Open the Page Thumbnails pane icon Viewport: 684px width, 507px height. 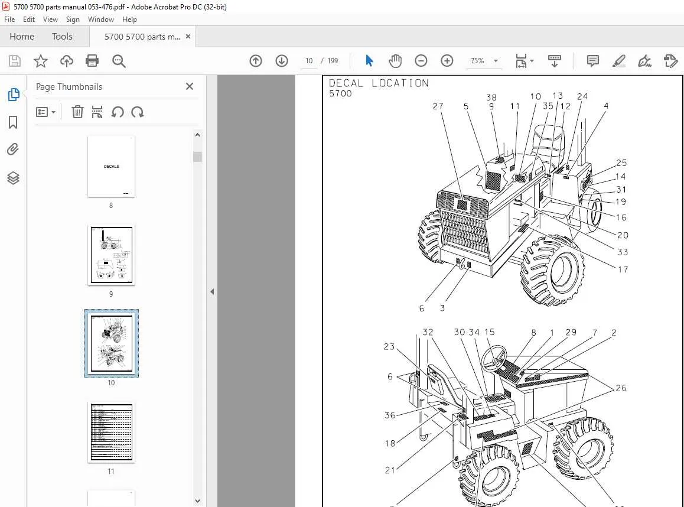tap(13, 94)
